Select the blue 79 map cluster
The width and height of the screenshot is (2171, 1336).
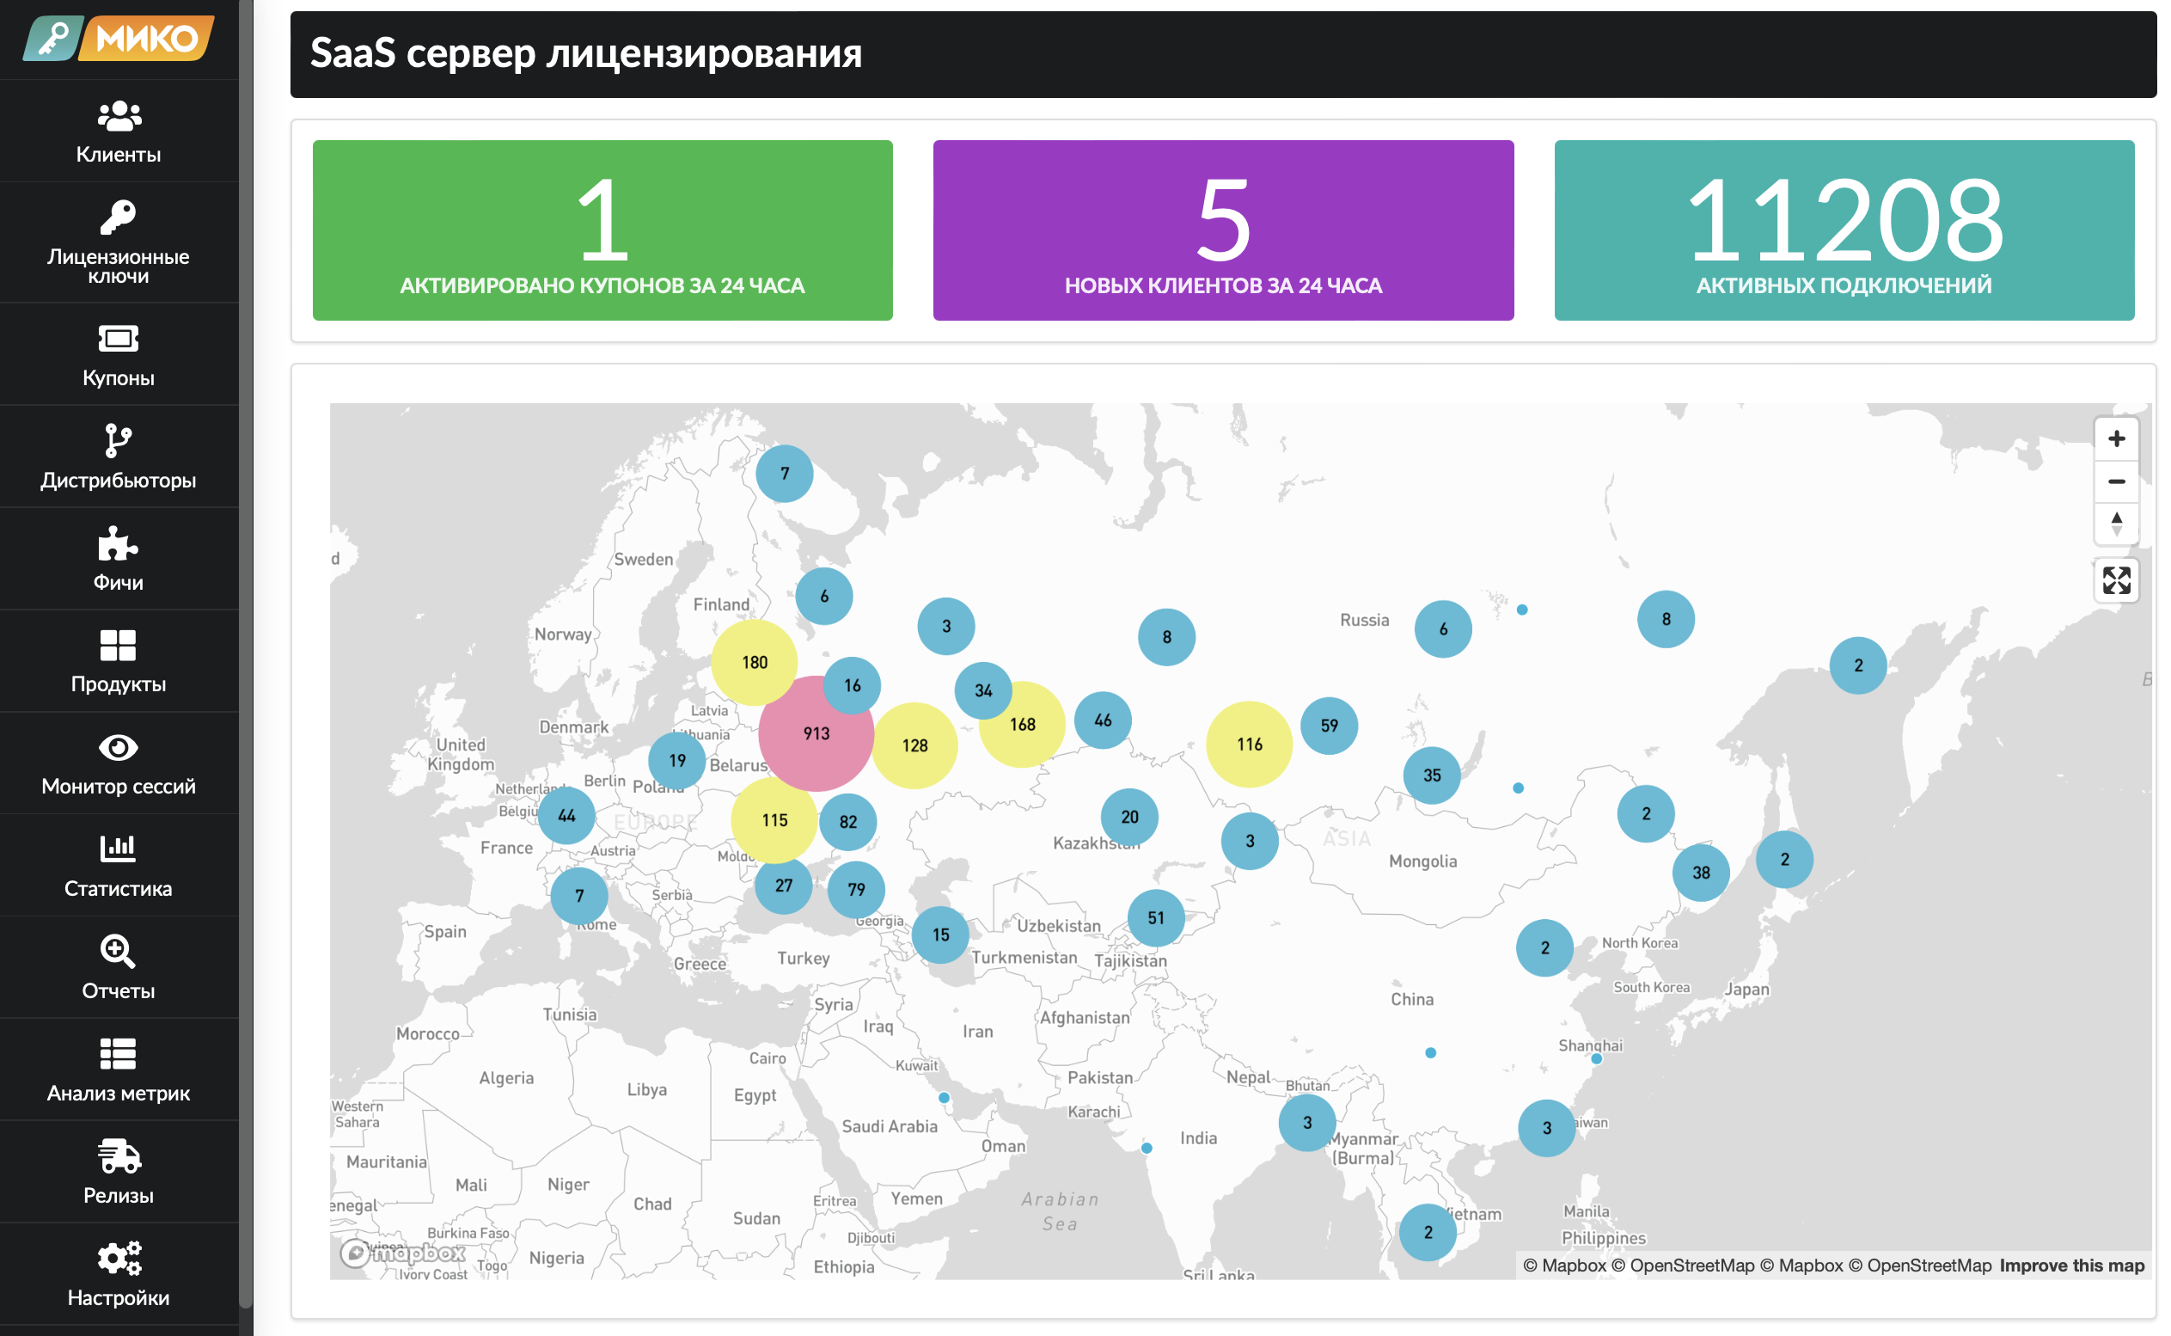point(856,890)
